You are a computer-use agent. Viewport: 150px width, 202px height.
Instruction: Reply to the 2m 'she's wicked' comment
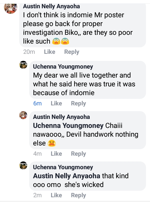(x=78, y=195)
